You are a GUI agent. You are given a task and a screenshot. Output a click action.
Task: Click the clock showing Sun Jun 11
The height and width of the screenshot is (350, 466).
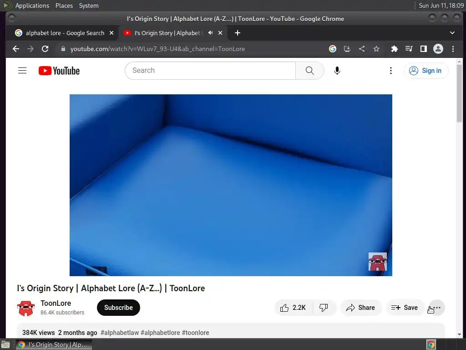point(441,5)
